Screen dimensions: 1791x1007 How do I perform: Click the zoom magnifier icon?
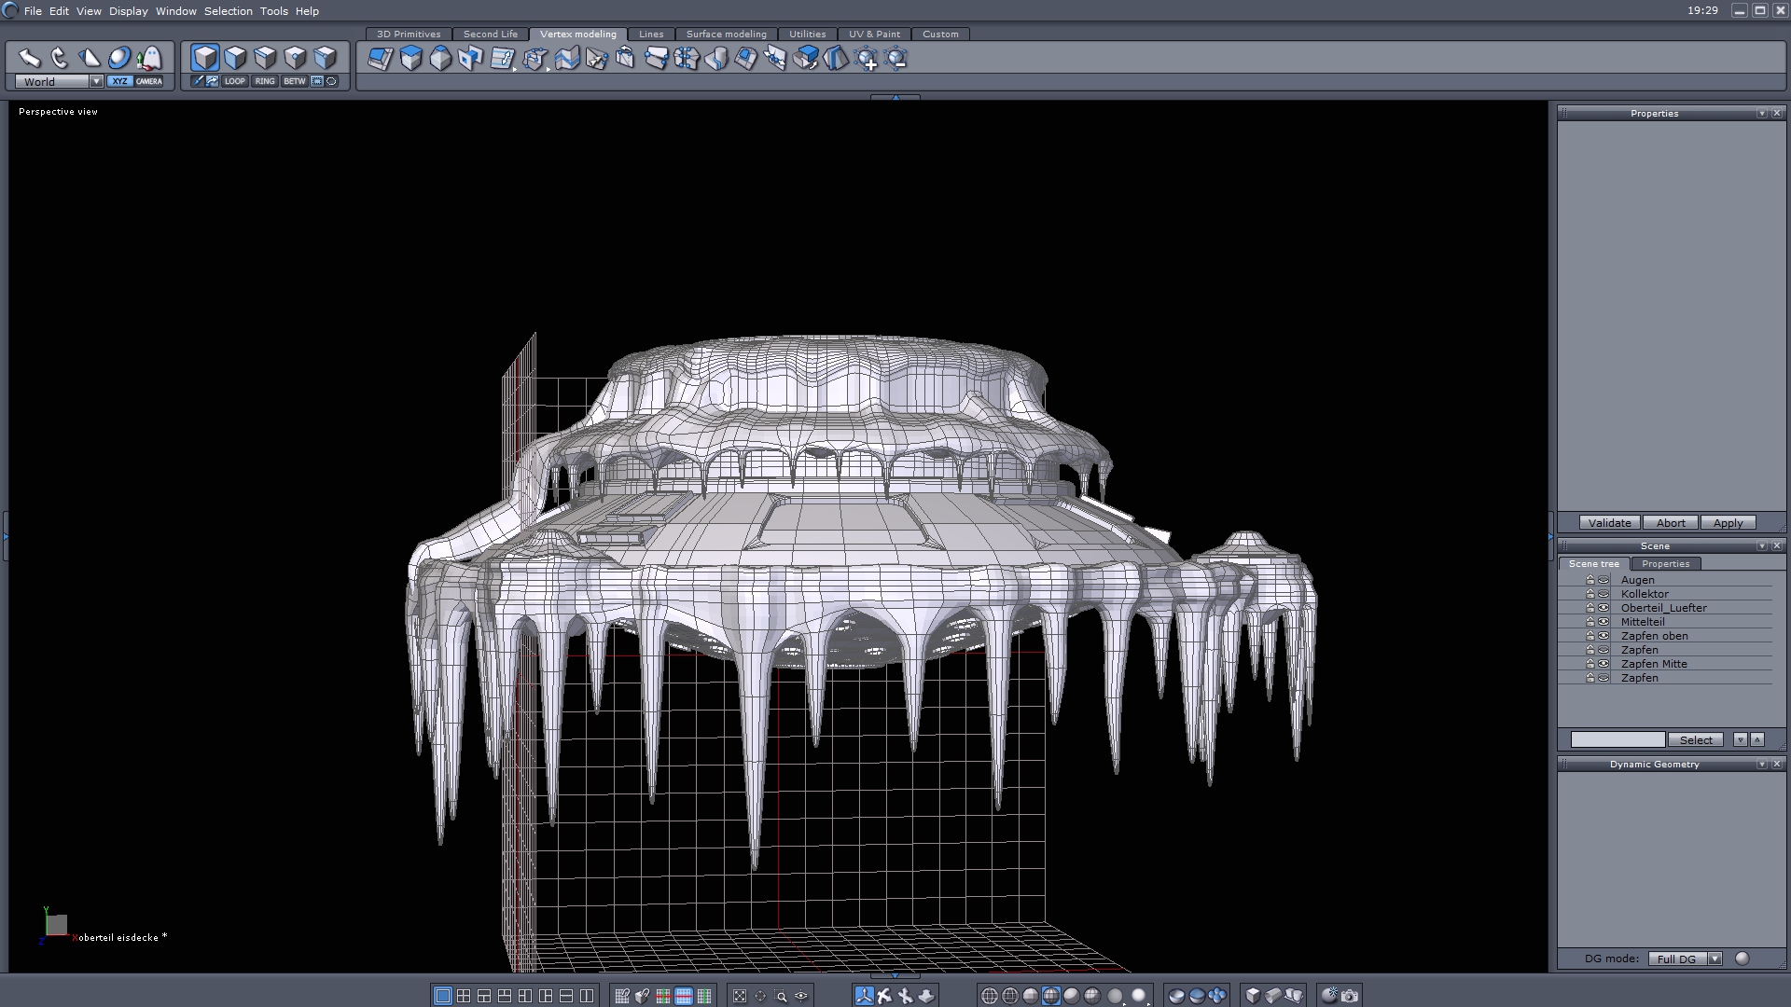(782, 996)
